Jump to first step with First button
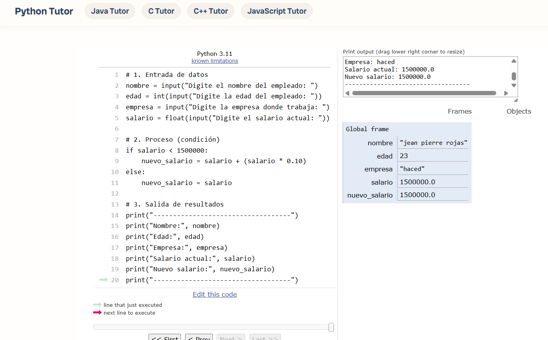 click(x=164, y=338)
